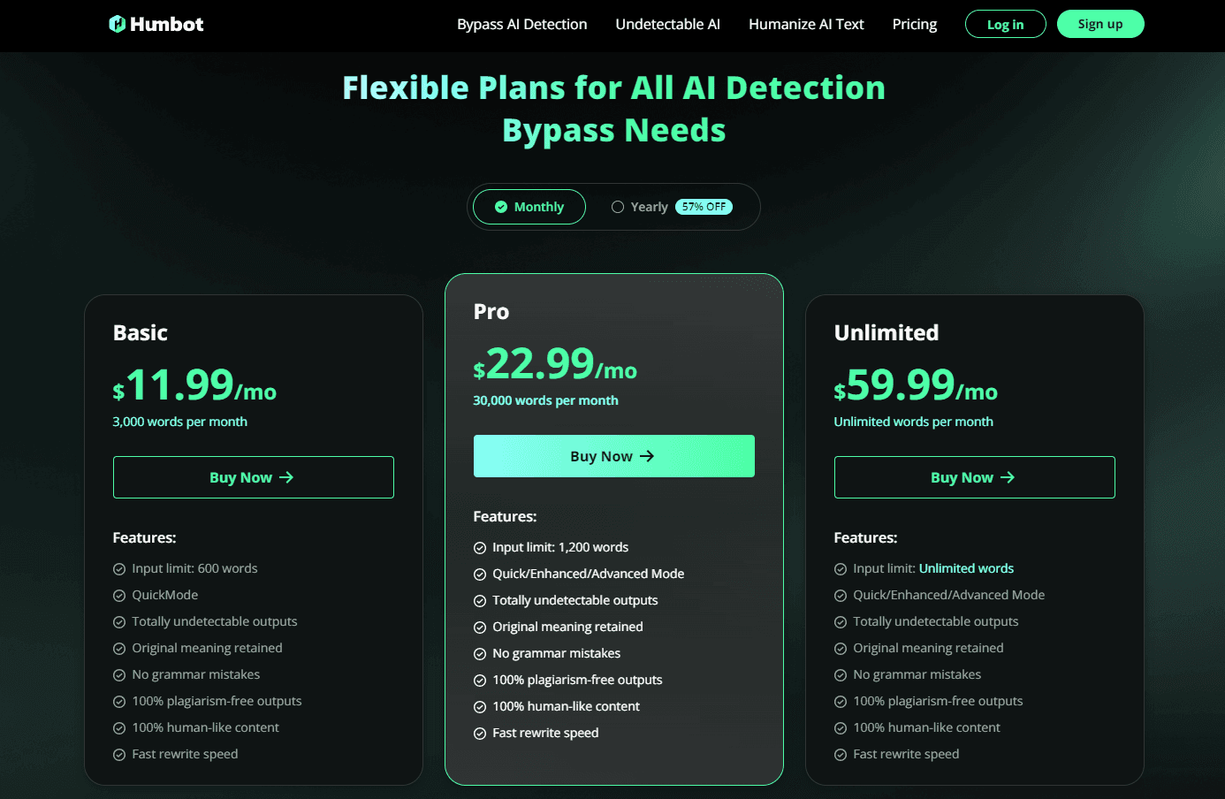The height and width of the screenshot is (799, 1225).
Task: Switch to Yearly billing radio option
Action: (618, 207)
